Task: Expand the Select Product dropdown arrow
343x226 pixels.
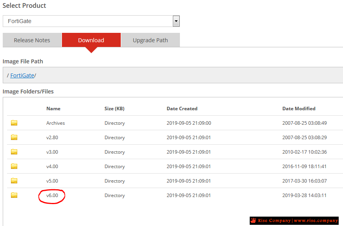Action: point(176,21)
